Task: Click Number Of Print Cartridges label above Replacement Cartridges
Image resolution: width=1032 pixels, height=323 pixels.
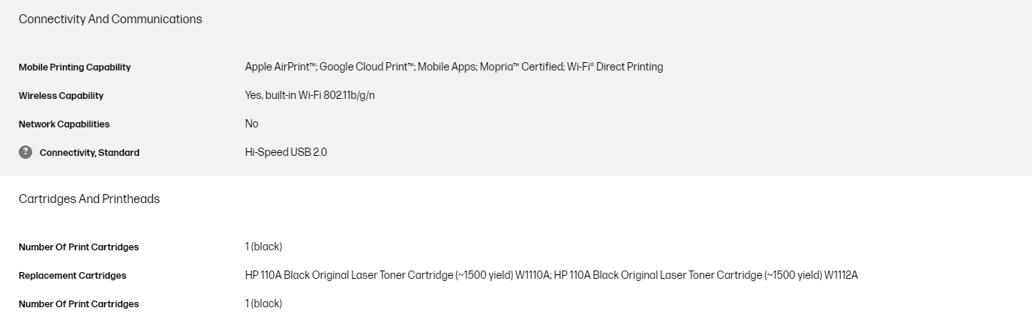Action: click(79, 247)
